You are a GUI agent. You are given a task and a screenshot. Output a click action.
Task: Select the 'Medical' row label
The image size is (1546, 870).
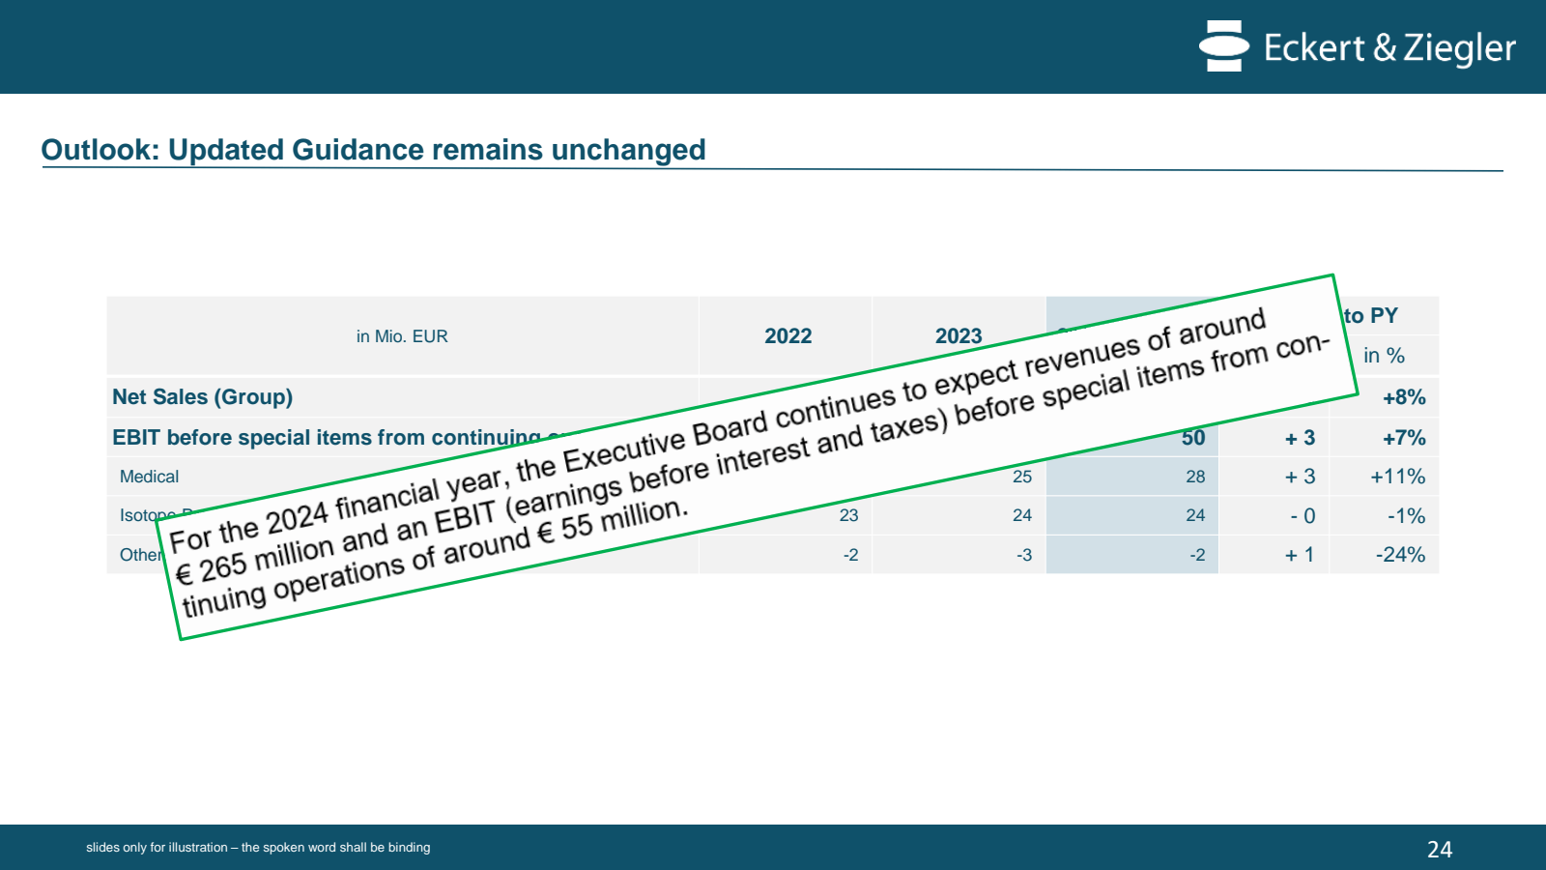[x=149, y=477]
